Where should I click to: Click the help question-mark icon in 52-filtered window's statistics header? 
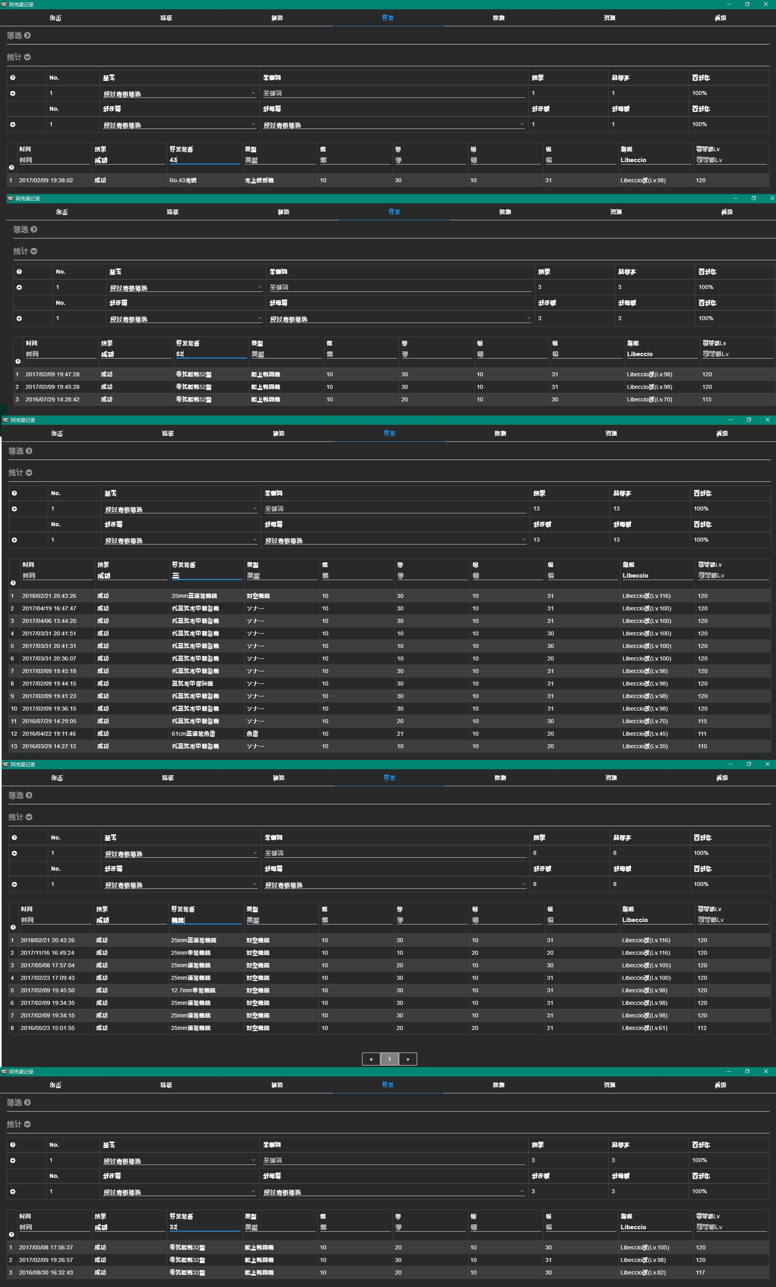(19, 272)
